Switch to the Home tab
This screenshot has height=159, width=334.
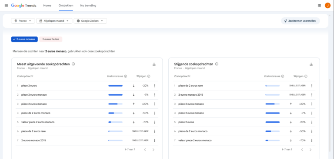(47, 6)
